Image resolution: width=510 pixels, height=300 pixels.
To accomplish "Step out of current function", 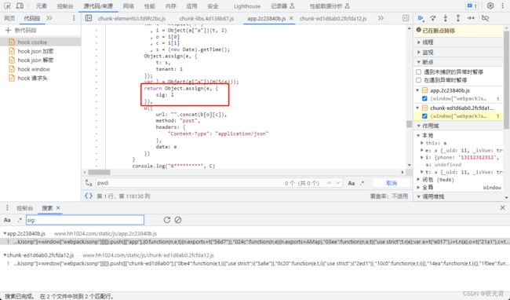I will [458, 18].
